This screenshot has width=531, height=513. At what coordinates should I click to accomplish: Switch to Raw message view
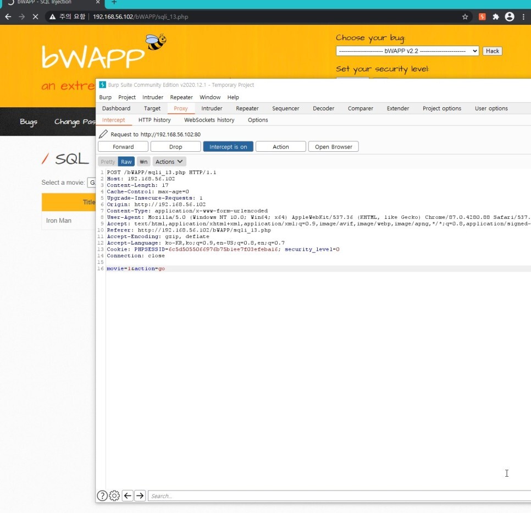(126, 162)
